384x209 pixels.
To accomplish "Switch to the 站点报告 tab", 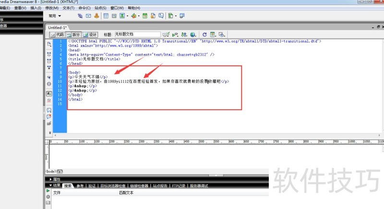I will tap(160, 186).
